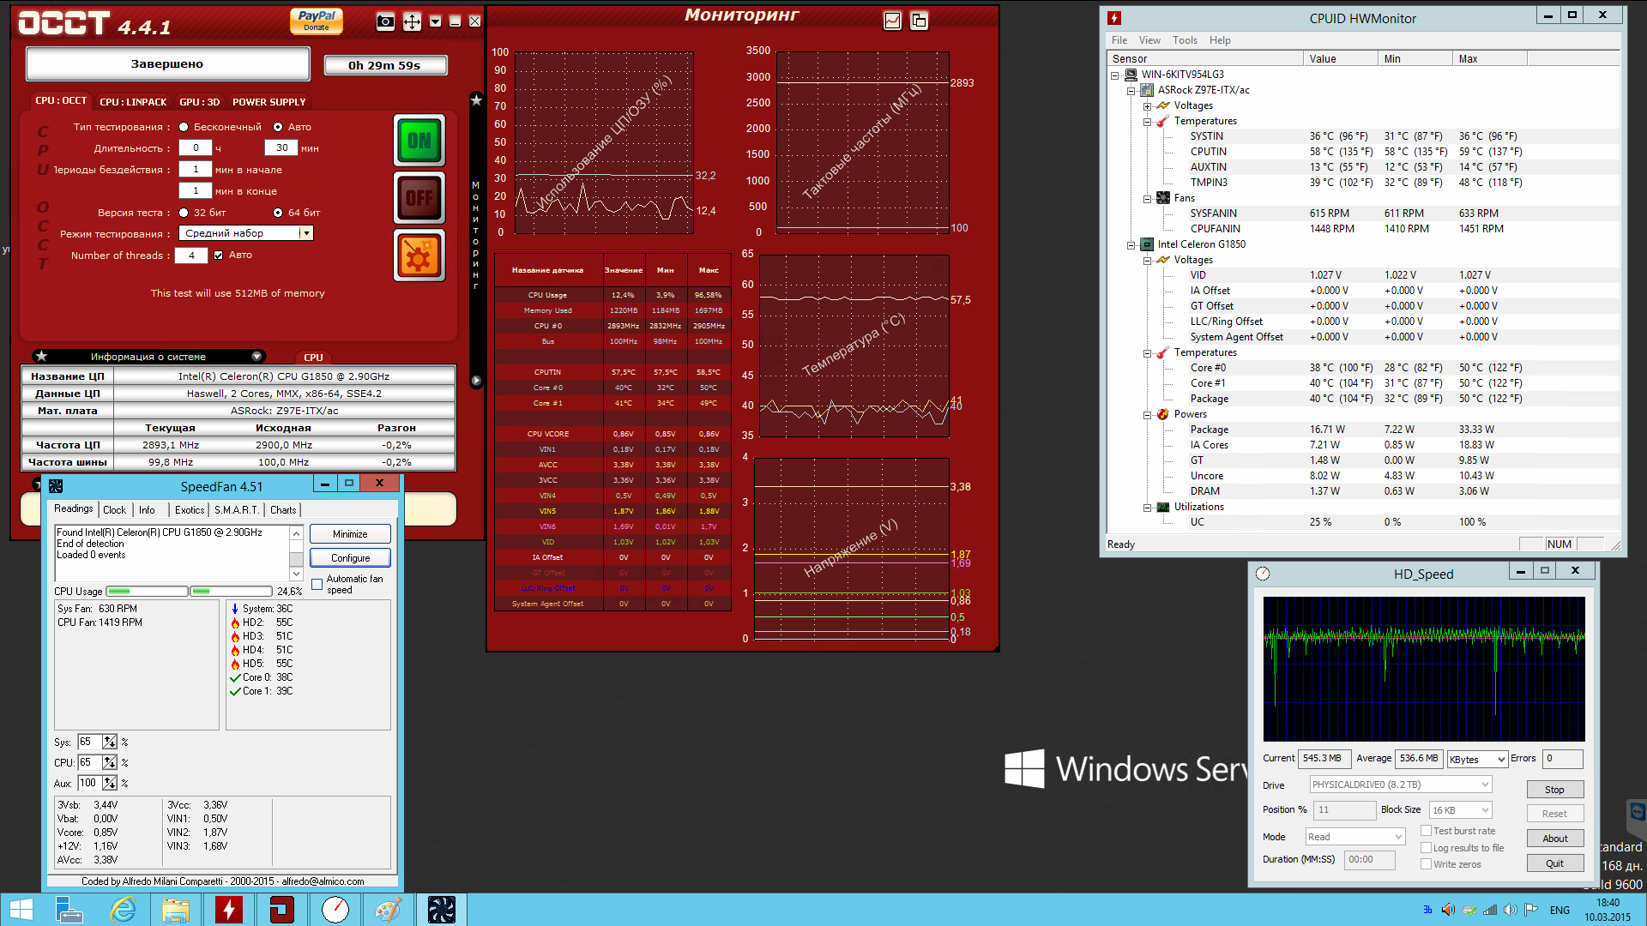
Task: Select Бесконечный test type radio
Action: click(x=184, y=127)
